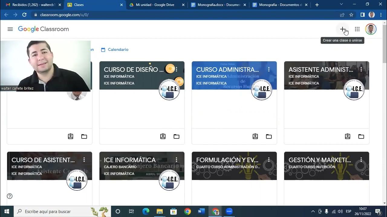Open the GESTIÓN Y MARKETI... class title
This screenshot has width=387, height=217.
(320, 160)
